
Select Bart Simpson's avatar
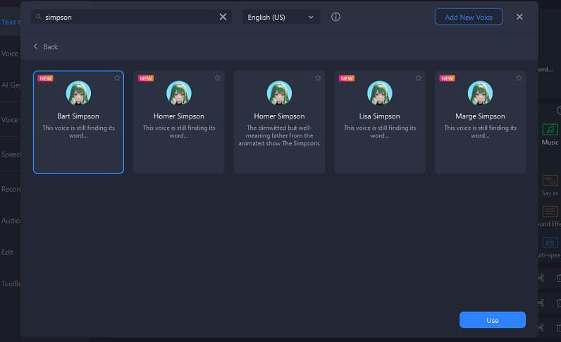(78, 93)
